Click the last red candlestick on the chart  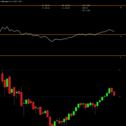pos(114,93)
